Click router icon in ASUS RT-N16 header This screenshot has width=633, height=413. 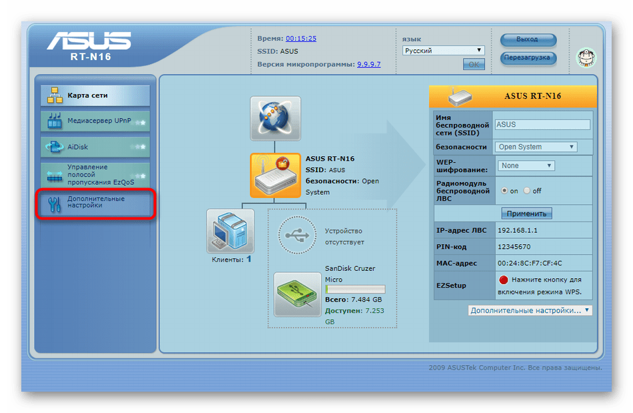click(460, 97)
